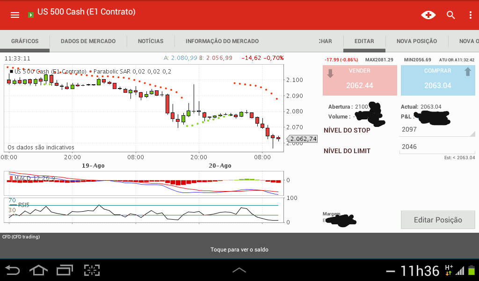Tap the ATU OR A11:32:42 timestamp

coord(457,60)
